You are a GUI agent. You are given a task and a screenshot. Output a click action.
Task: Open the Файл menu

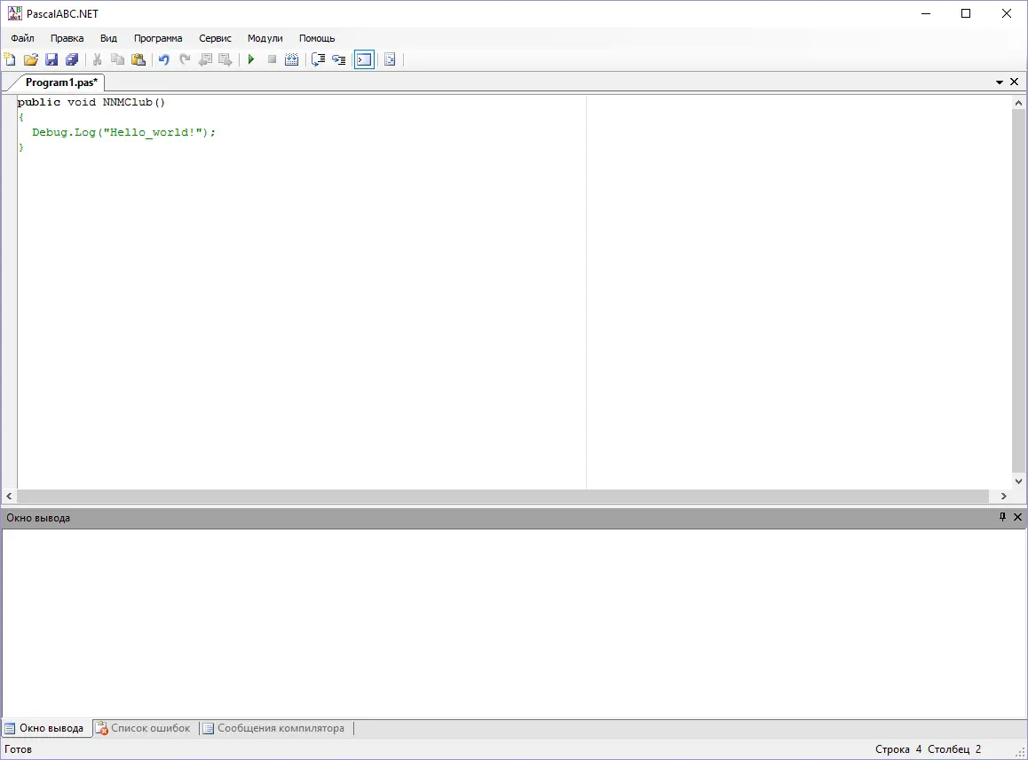[22, 38]
